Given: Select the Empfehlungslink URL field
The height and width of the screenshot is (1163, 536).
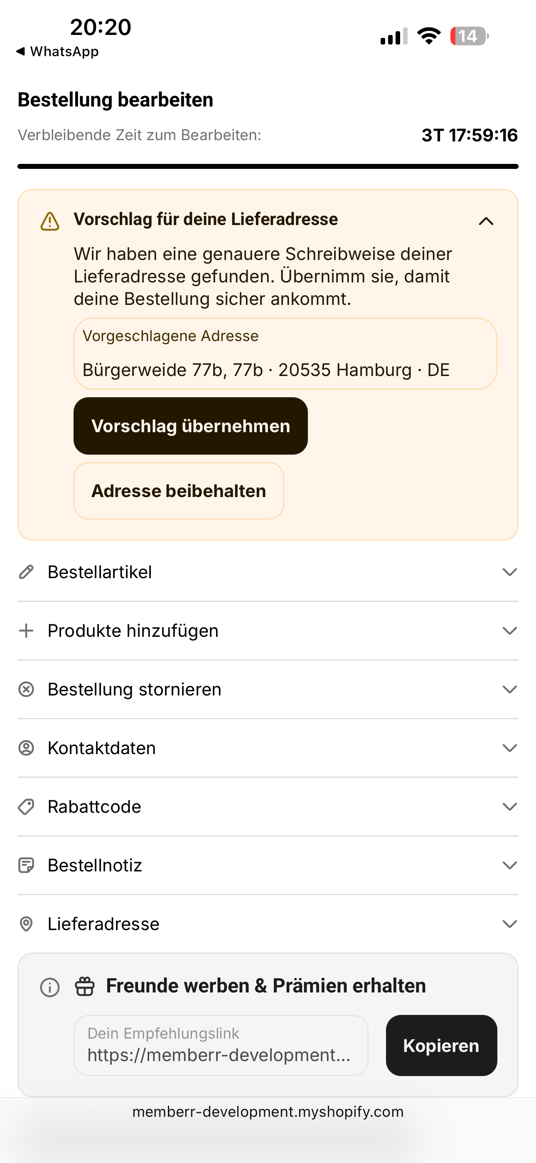Looking at the screenshot, I should pyautogui.click(x=221, y=1046).
